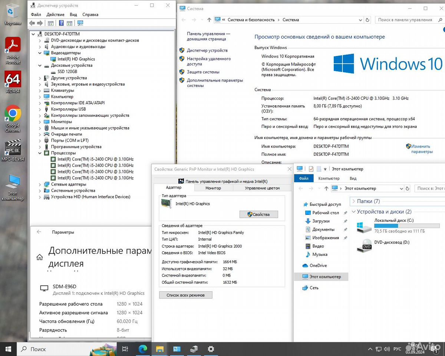Click the Windows Start button
445x356 pixels.
point(8,349)
